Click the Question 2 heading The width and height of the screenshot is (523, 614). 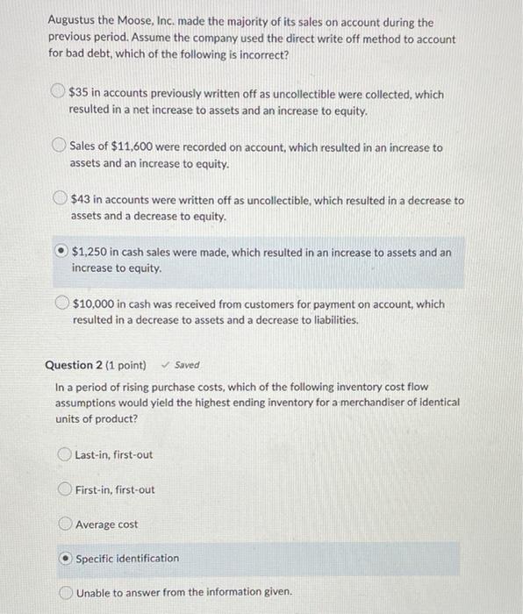74,365
